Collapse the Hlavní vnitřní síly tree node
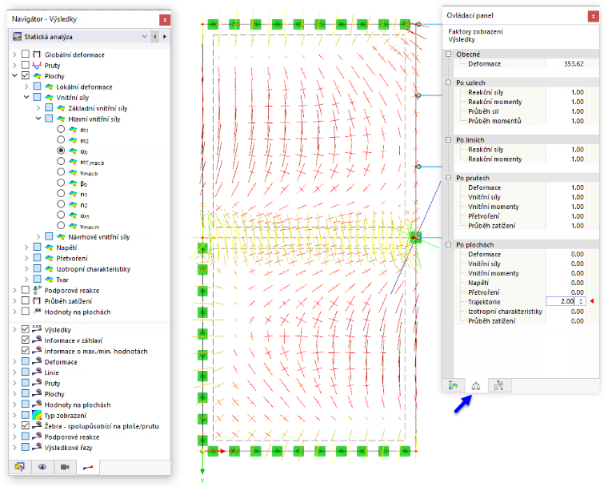 tap(38, 119)
